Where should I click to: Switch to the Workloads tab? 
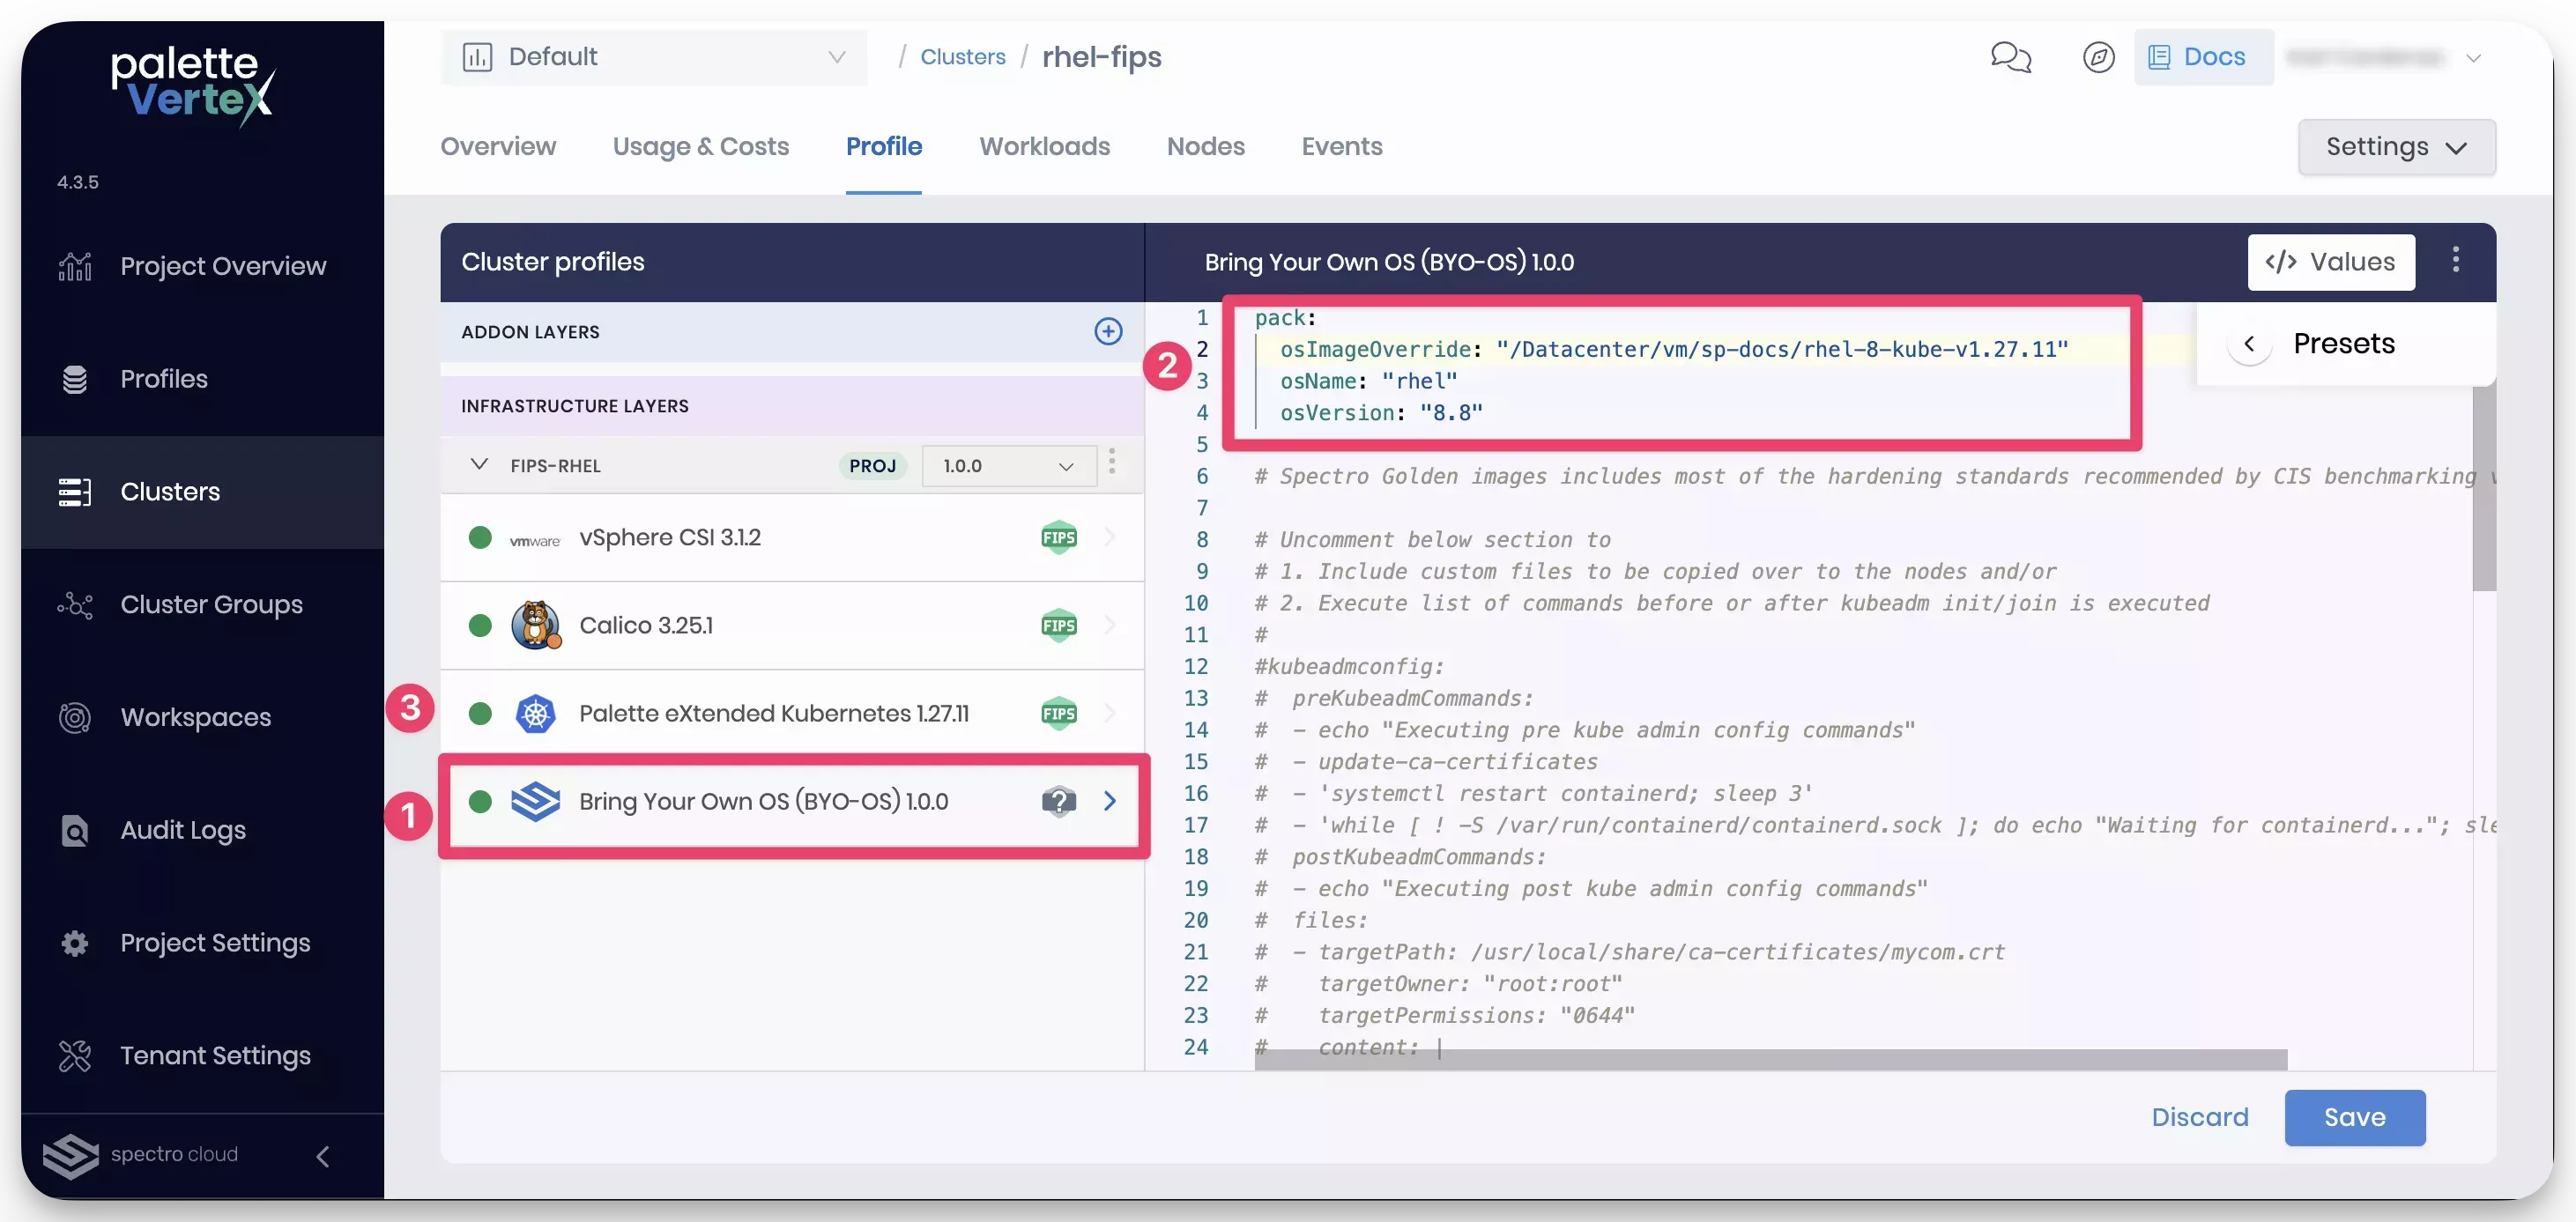click(x=1044, y=146)
